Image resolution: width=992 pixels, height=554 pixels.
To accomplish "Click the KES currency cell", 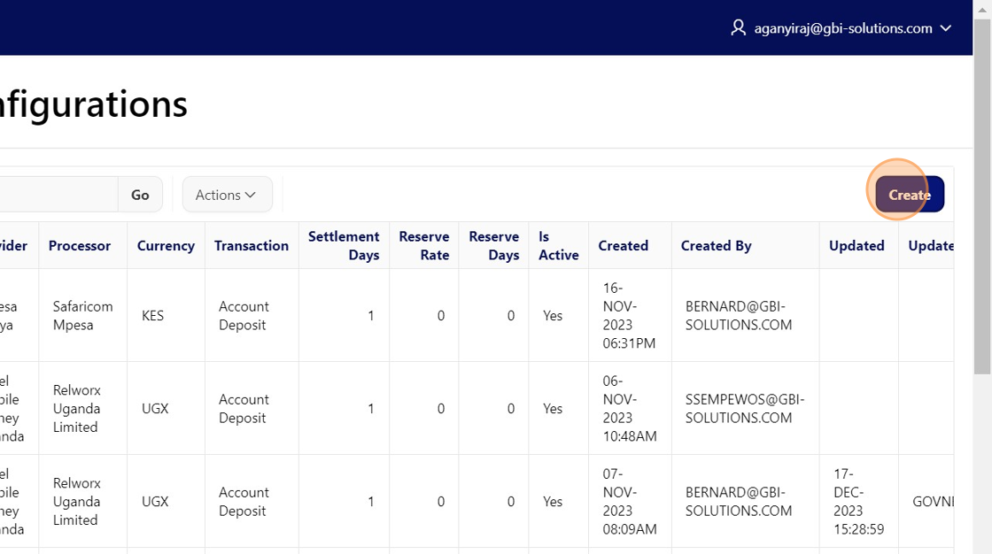I will pos(152,316).
